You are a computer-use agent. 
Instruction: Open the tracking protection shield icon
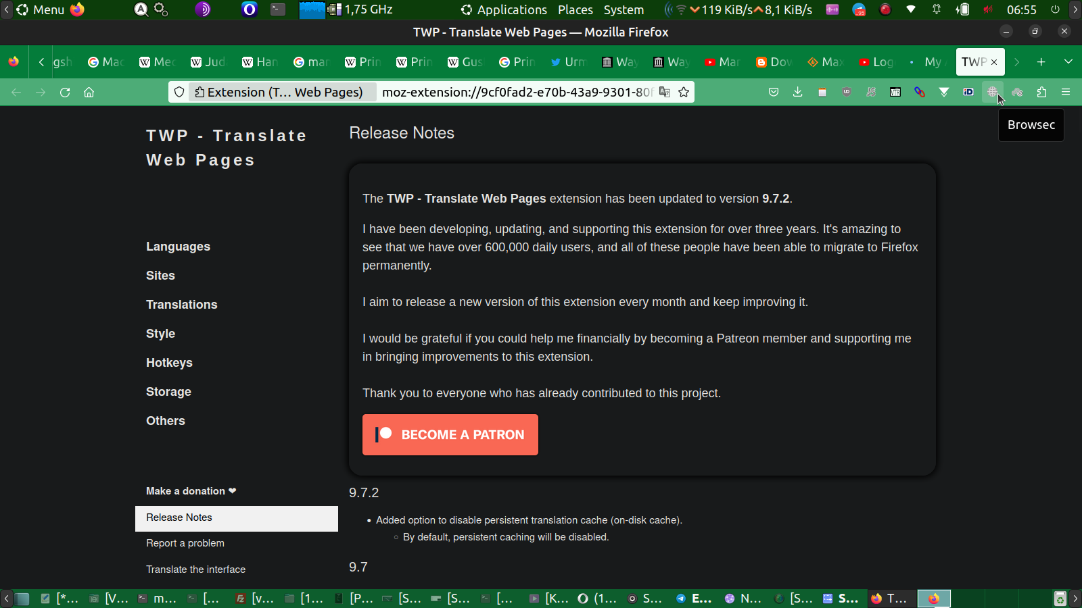[179, 93]
